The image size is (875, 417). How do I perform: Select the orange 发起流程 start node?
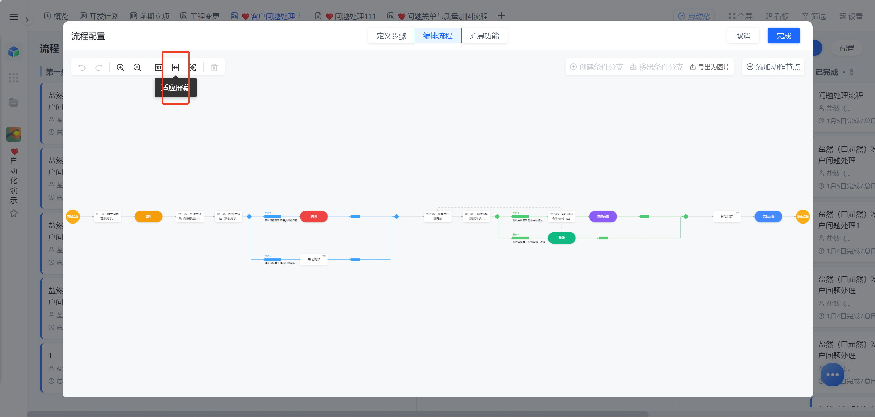pyautogui.click(x=73, y=217)
